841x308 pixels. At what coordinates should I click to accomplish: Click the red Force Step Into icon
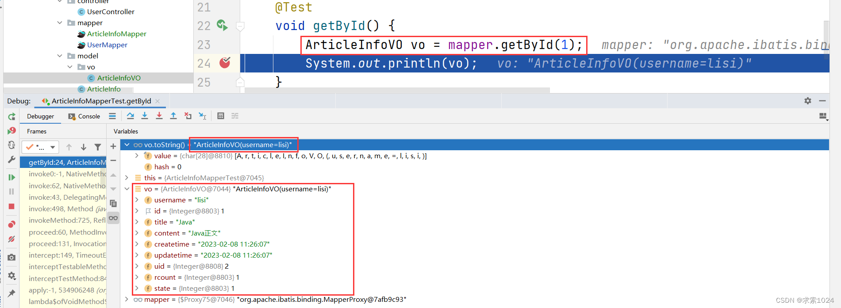click(x=159, y=116)
